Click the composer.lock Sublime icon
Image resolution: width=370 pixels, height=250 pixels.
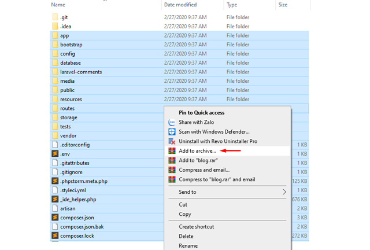[x=55, y=236]
